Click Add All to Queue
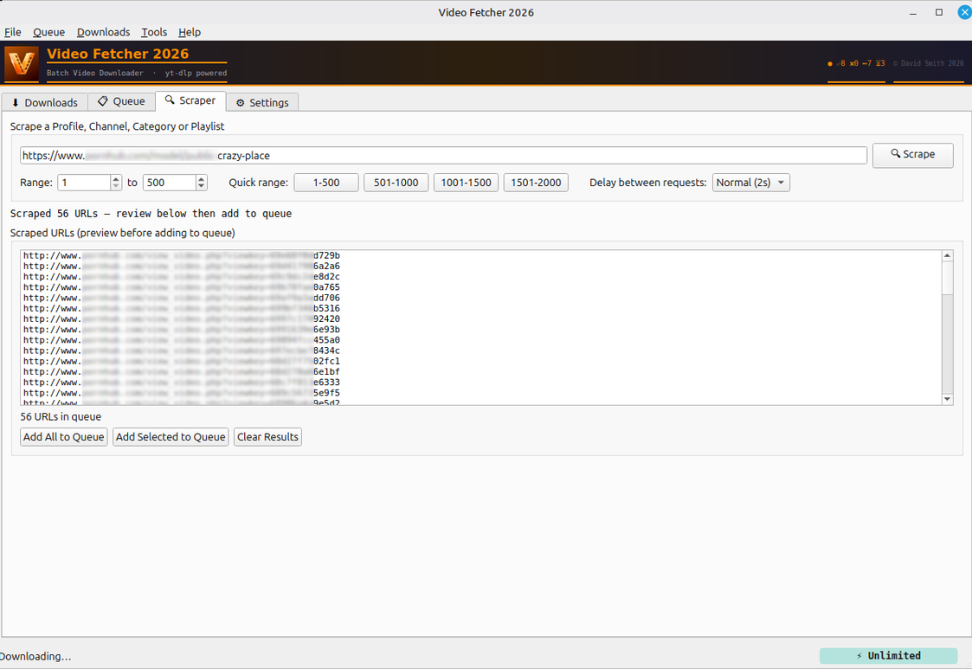The height and width of the screenshot is (669, 972). pos(64,437)
